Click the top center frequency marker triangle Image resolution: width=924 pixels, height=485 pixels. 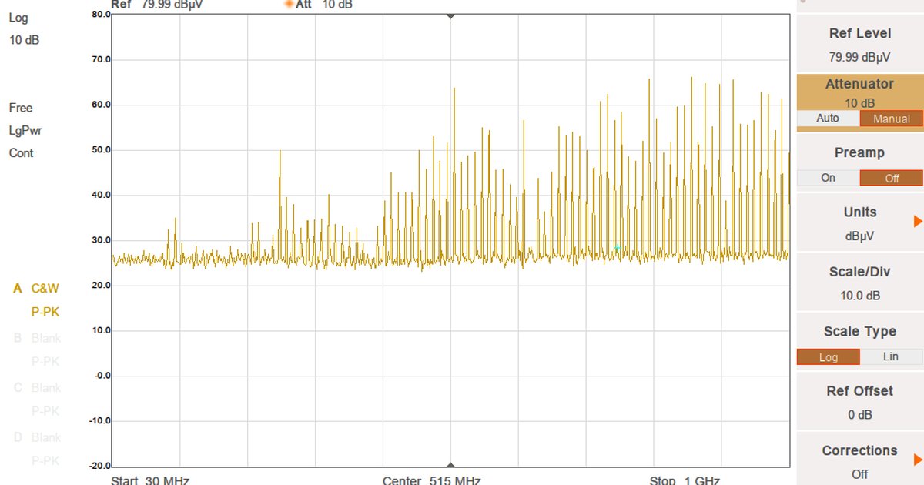pyautogui.click(x=450, y=16)
